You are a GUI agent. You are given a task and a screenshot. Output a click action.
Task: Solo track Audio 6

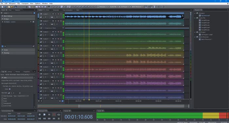click(x=56, y=53)
